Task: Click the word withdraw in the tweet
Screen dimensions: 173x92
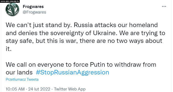Action: coord(128,65)
